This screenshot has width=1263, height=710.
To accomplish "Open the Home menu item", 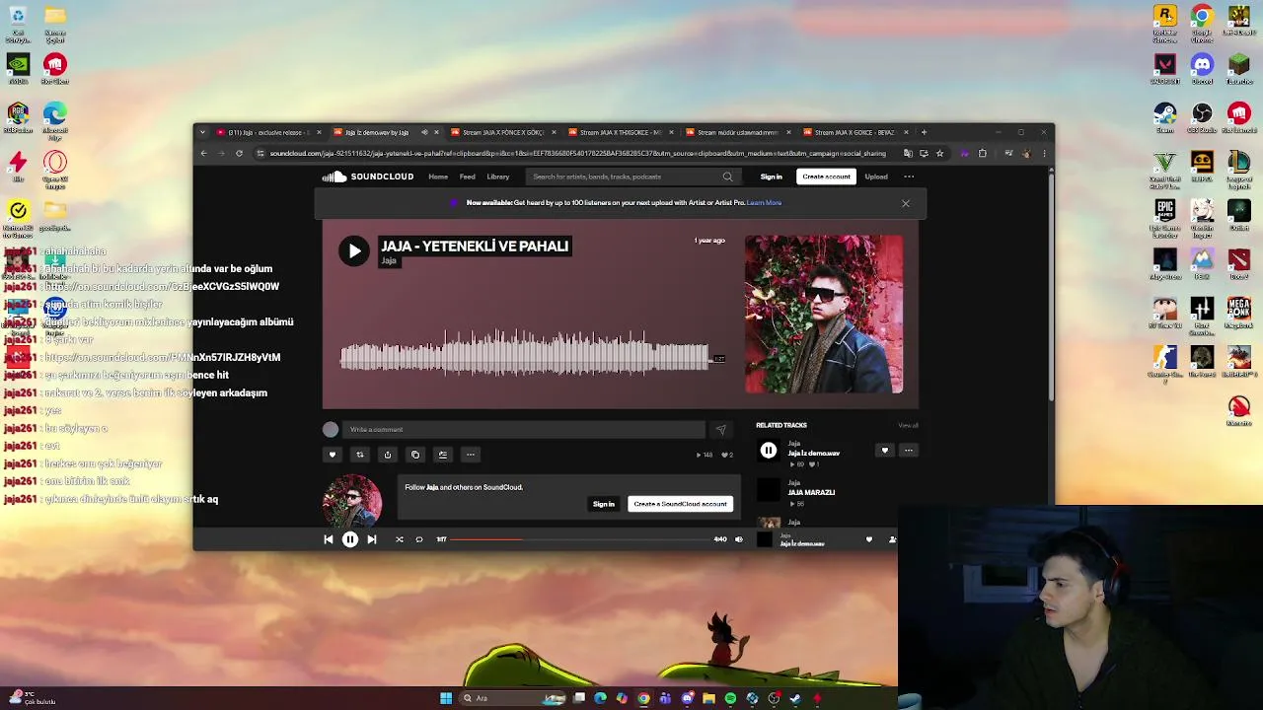I will (438, 177).
